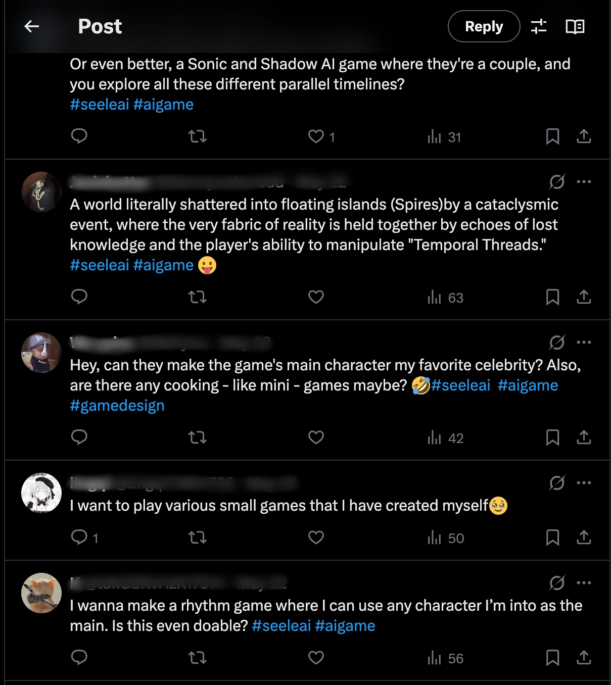Open reader view book icon

click(x=575, y=26)
